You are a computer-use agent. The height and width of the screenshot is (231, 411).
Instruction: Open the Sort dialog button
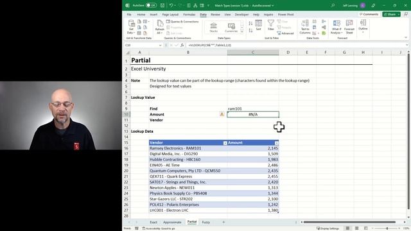(x=258, y=25)
